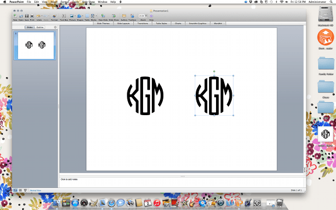The width and height of the screenshot is (336, 210).
Task: Switch sidebar to Outline view
Action: tap(40, 27)
